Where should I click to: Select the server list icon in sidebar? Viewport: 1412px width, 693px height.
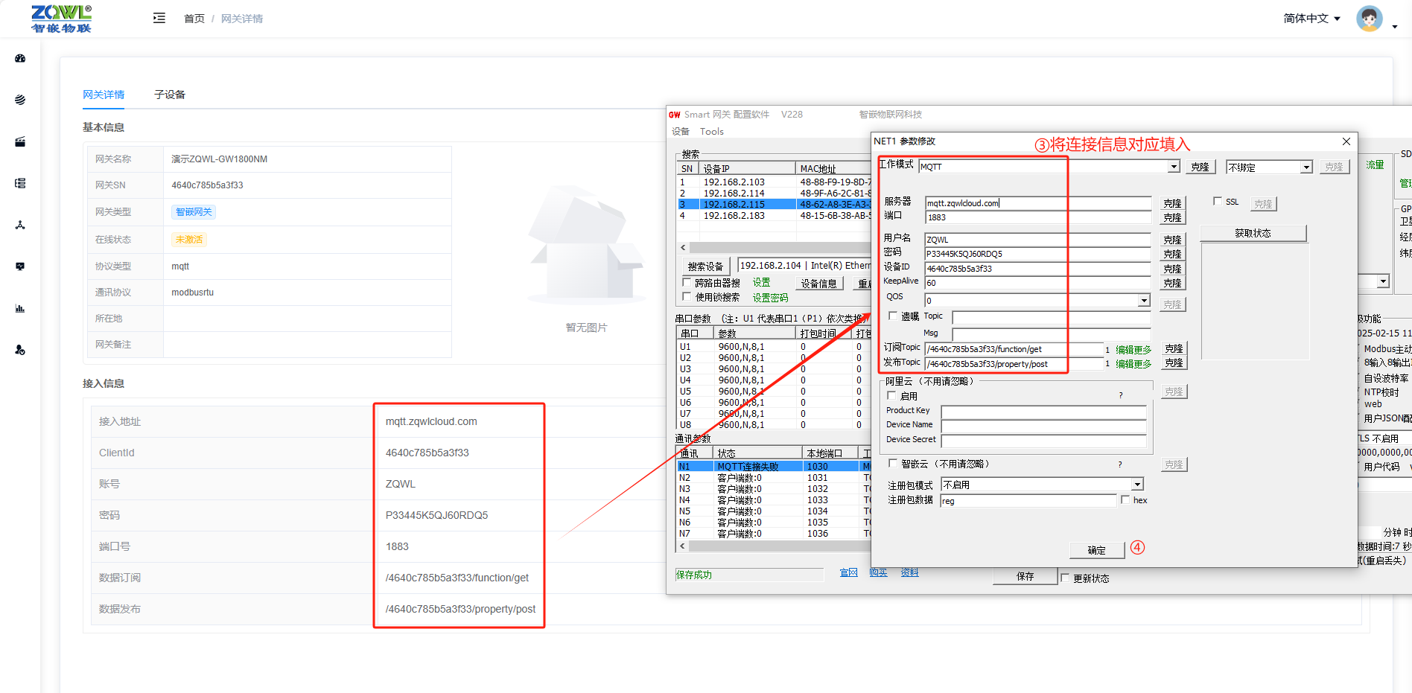coord(20,183)
